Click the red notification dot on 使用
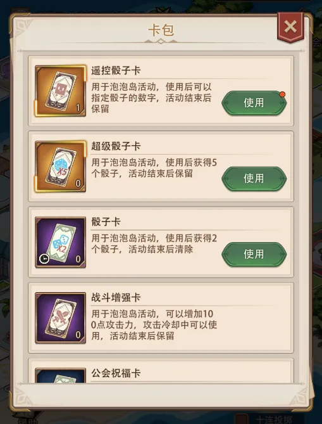Image resolution: width=322 pixels, height=424 pixels. tap(282, 94)
